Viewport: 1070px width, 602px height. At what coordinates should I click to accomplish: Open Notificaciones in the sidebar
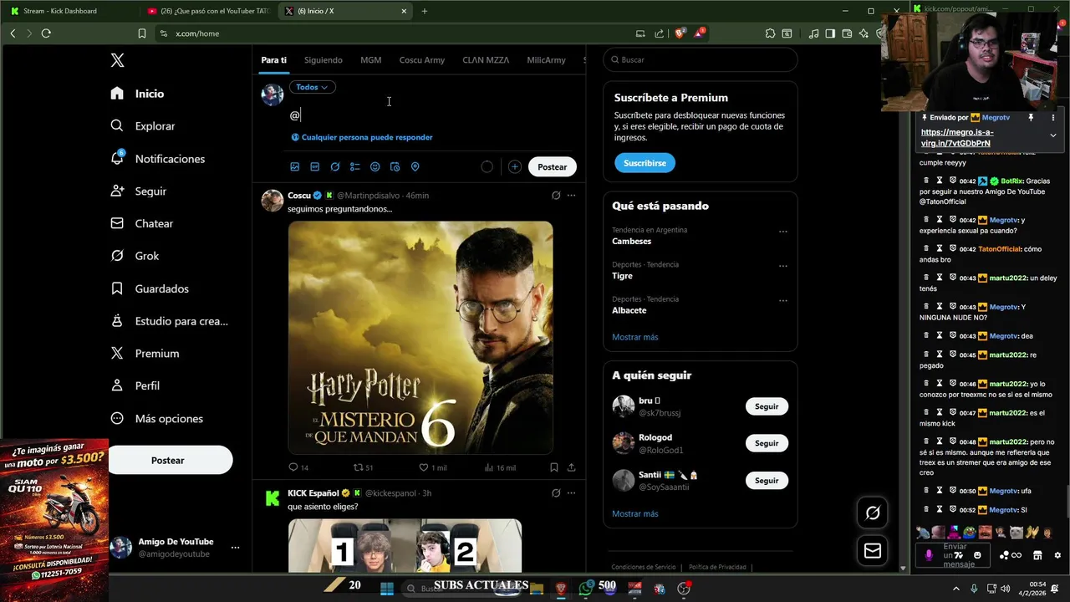(157, 159)
